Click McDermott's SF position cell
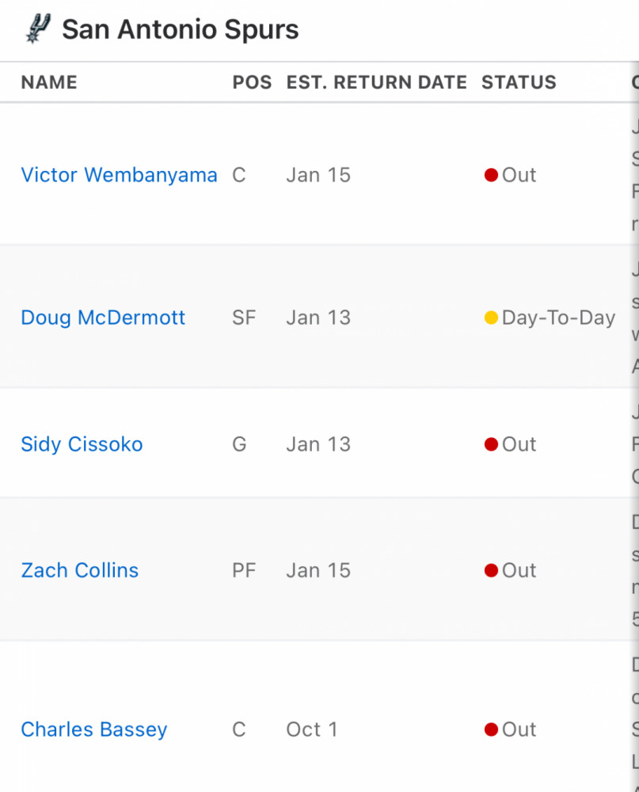This screenshot has width=639, height=792. pyautogui.click(x=244, y=318)
